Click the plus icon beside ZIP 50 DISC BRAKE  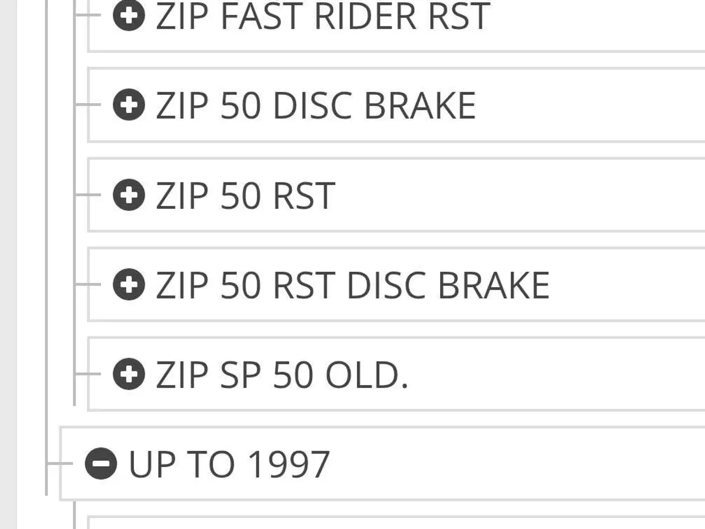pos(129,105)
